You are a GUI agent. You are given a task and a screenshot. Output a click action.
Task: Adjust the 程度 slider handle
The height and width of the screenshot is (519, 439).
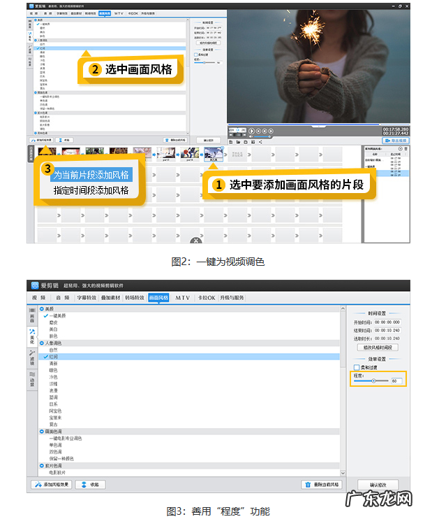coord(374,381)
